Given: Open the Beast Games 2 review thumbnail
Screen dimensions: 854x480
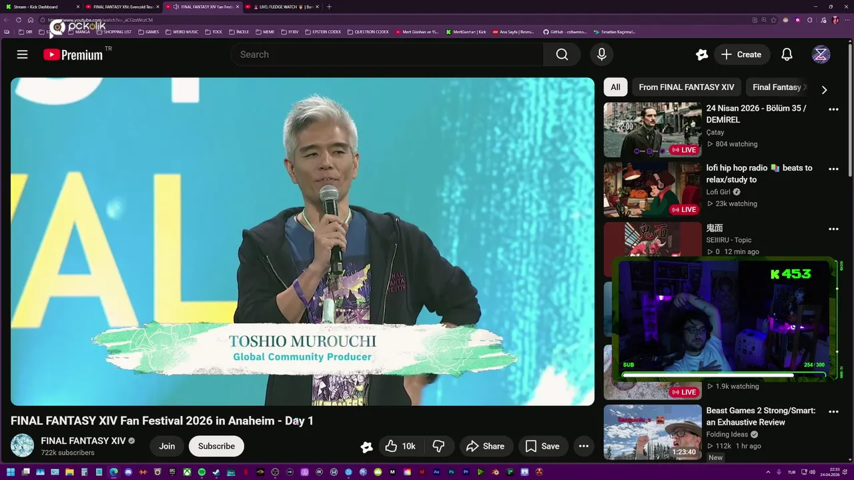Looking at the screenshot, I should tap(653, 432).
